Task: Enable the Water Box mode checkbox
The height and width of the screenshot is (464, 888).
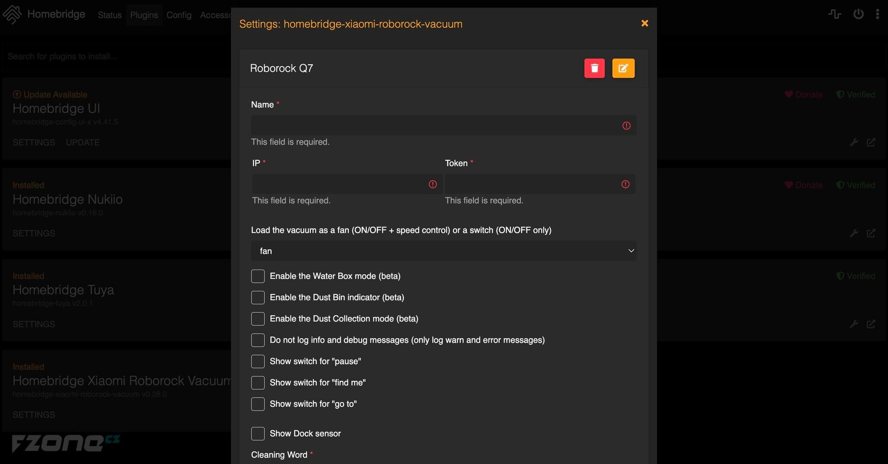Action: (x=258, y=276)
